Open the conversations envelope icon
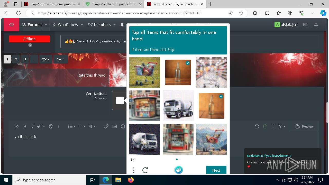This screenshot has width=329, height=185. pos(305,25)
